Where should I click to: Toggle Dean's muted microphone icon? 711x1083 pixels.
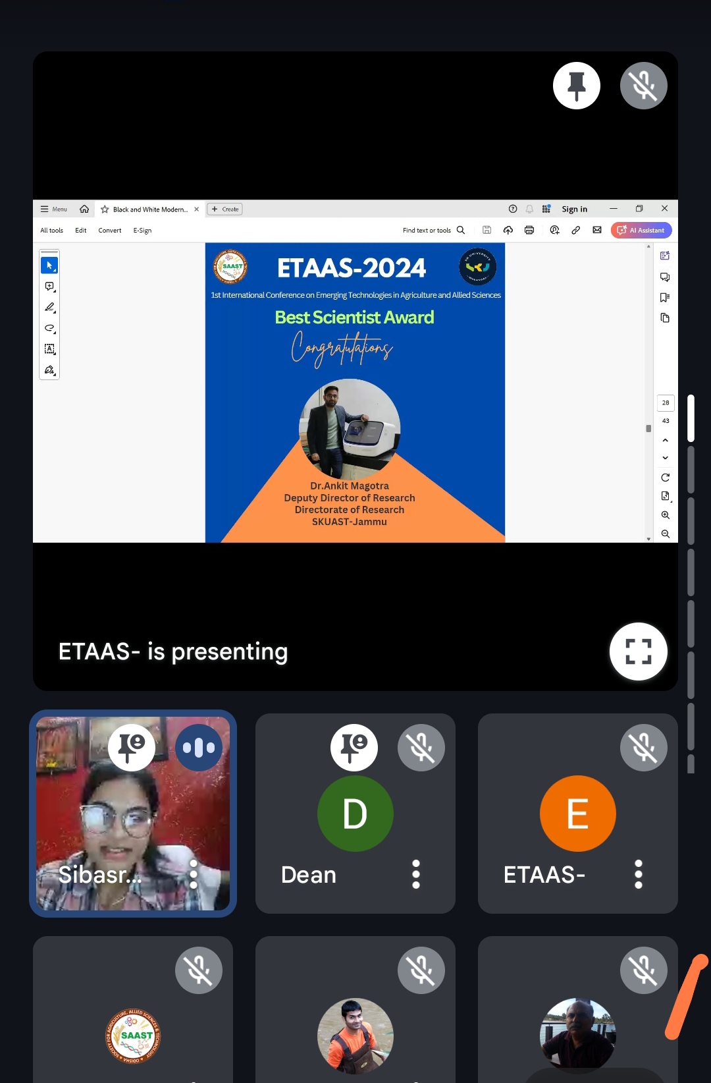coord(421,748)
